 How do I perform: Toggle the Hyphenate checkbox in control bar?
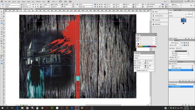pos(147,7)
